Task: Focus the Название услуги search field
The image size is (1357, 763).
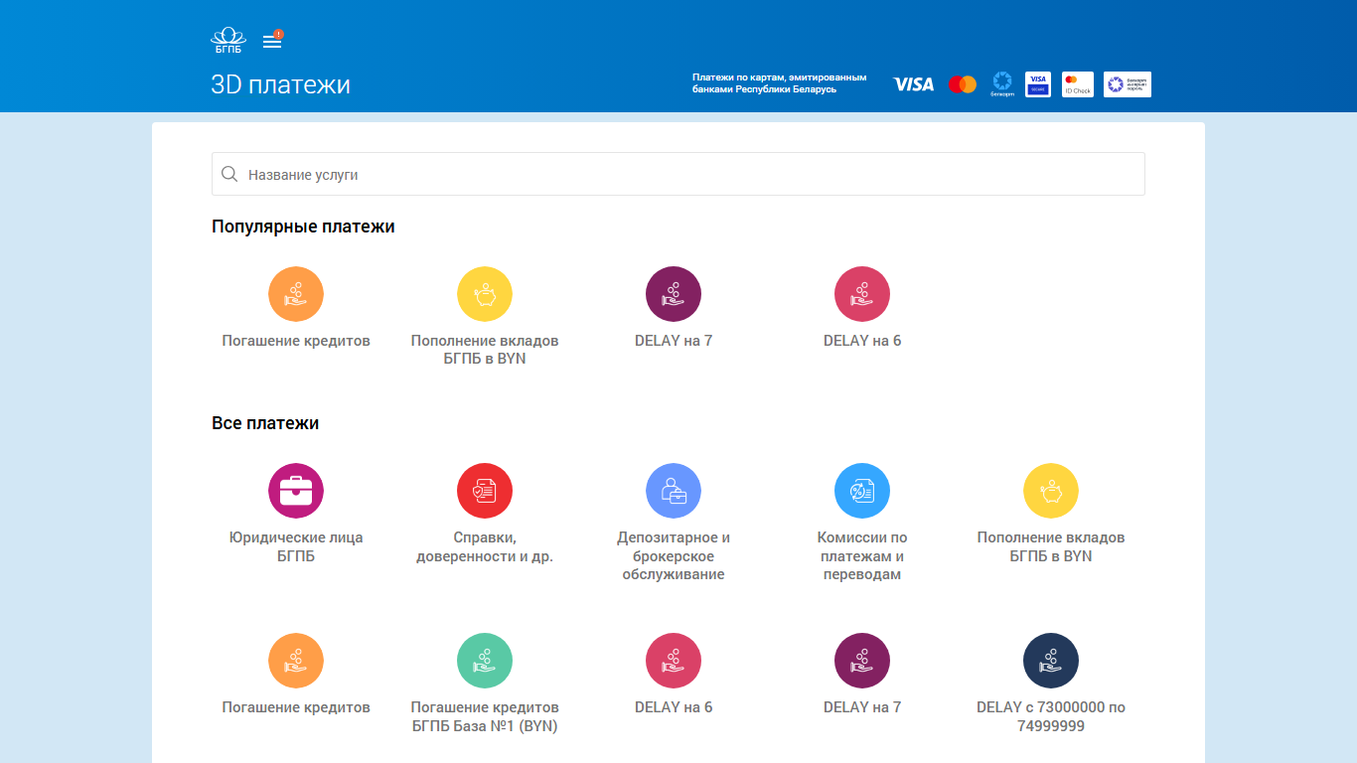Action: tap(678, 174)
